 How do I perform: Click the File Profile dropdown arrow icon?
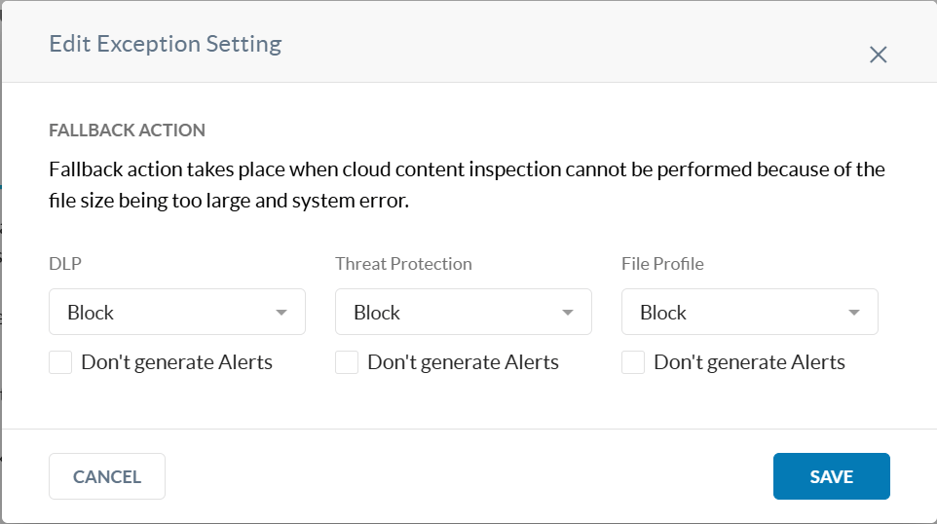(x=854, y=313)
